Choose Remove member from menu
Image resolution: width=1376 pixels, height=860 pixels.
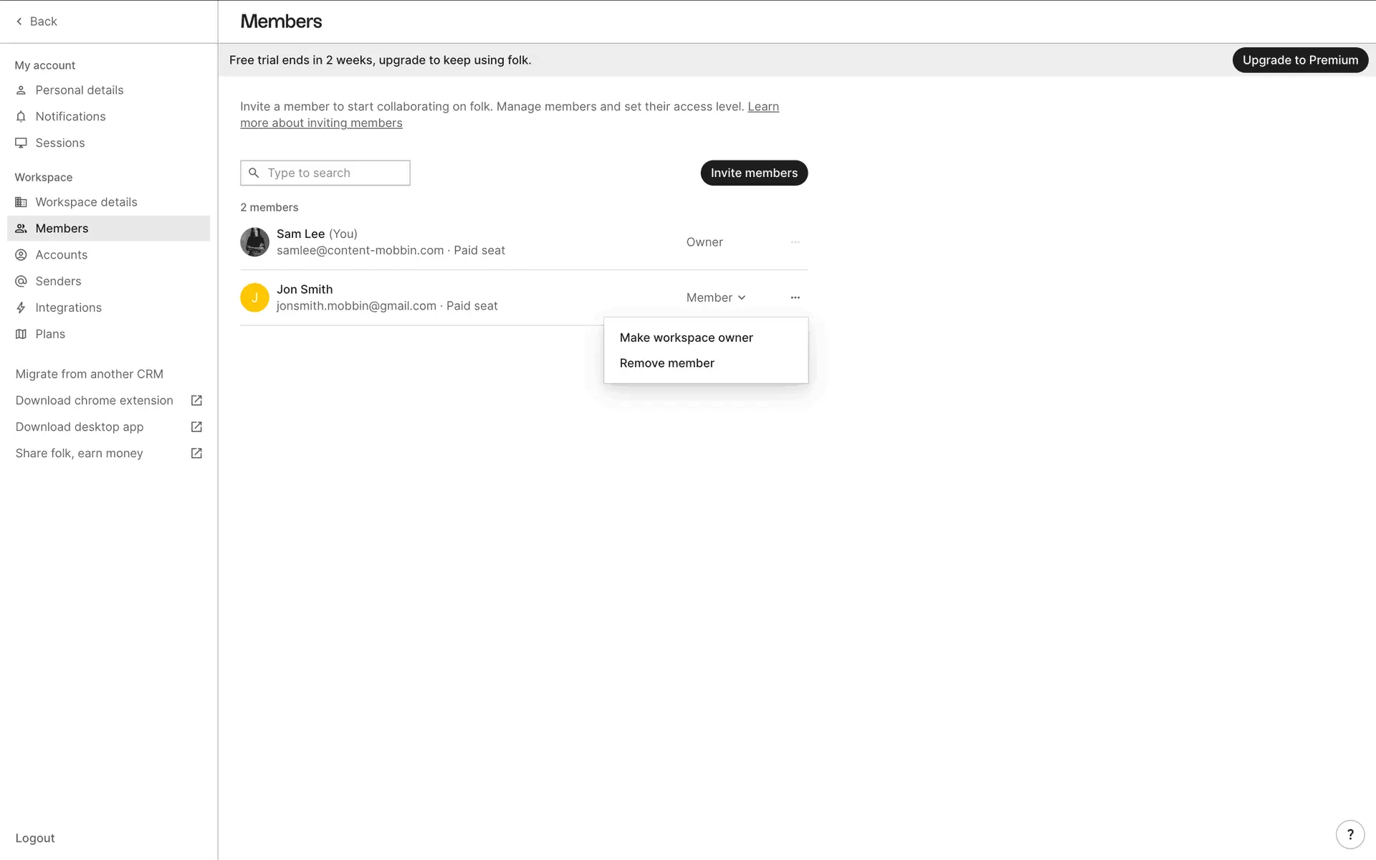tap(666, 363)
